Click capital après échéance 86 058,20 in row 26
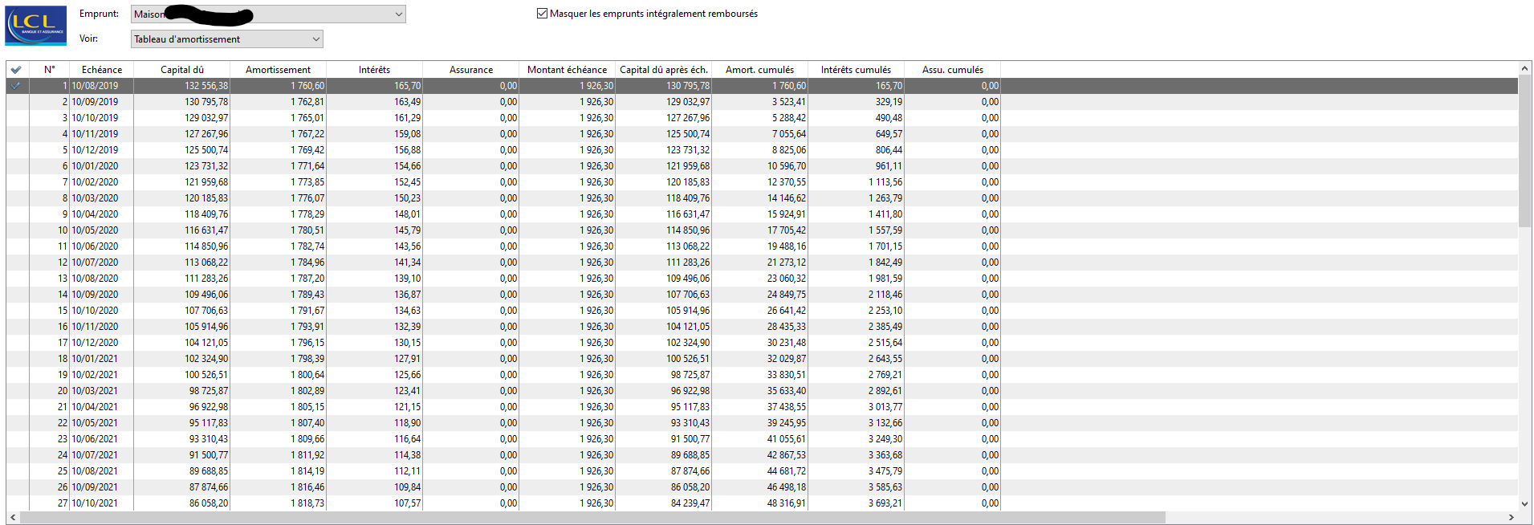This screenshot has height=525, width=1534. point(690,487)
